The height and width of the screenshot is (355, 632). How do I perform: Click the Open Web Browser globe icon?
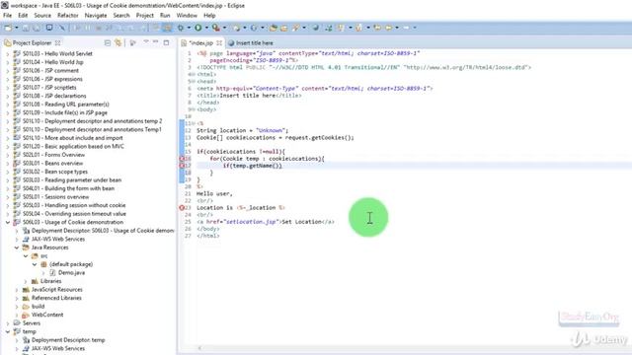[x=316, y=28]
